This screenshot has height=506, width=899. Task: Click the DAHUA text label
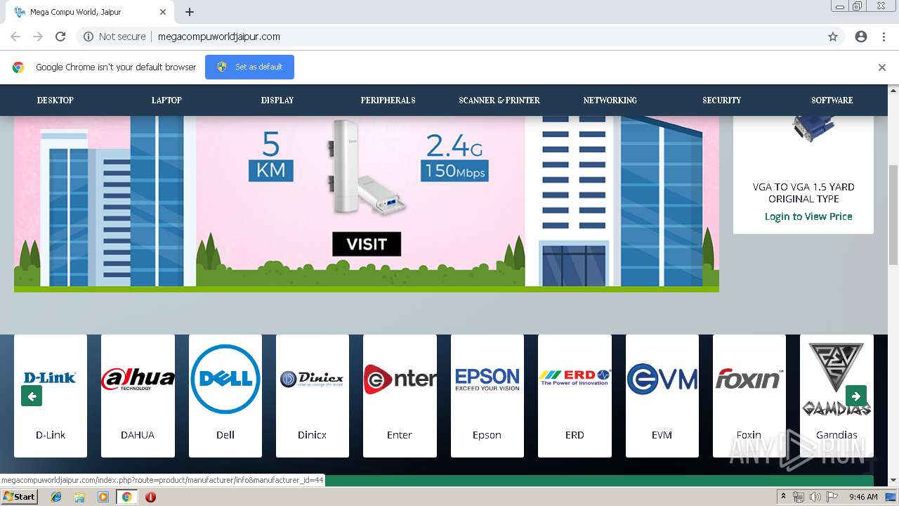[138, 435]
